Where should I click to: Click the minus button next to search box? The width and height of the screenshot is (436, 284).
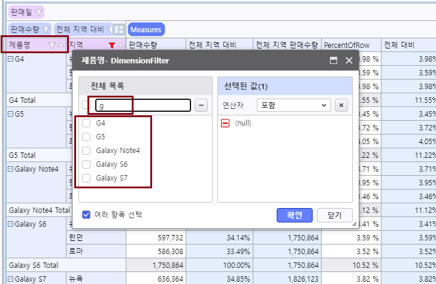[201, 105]
